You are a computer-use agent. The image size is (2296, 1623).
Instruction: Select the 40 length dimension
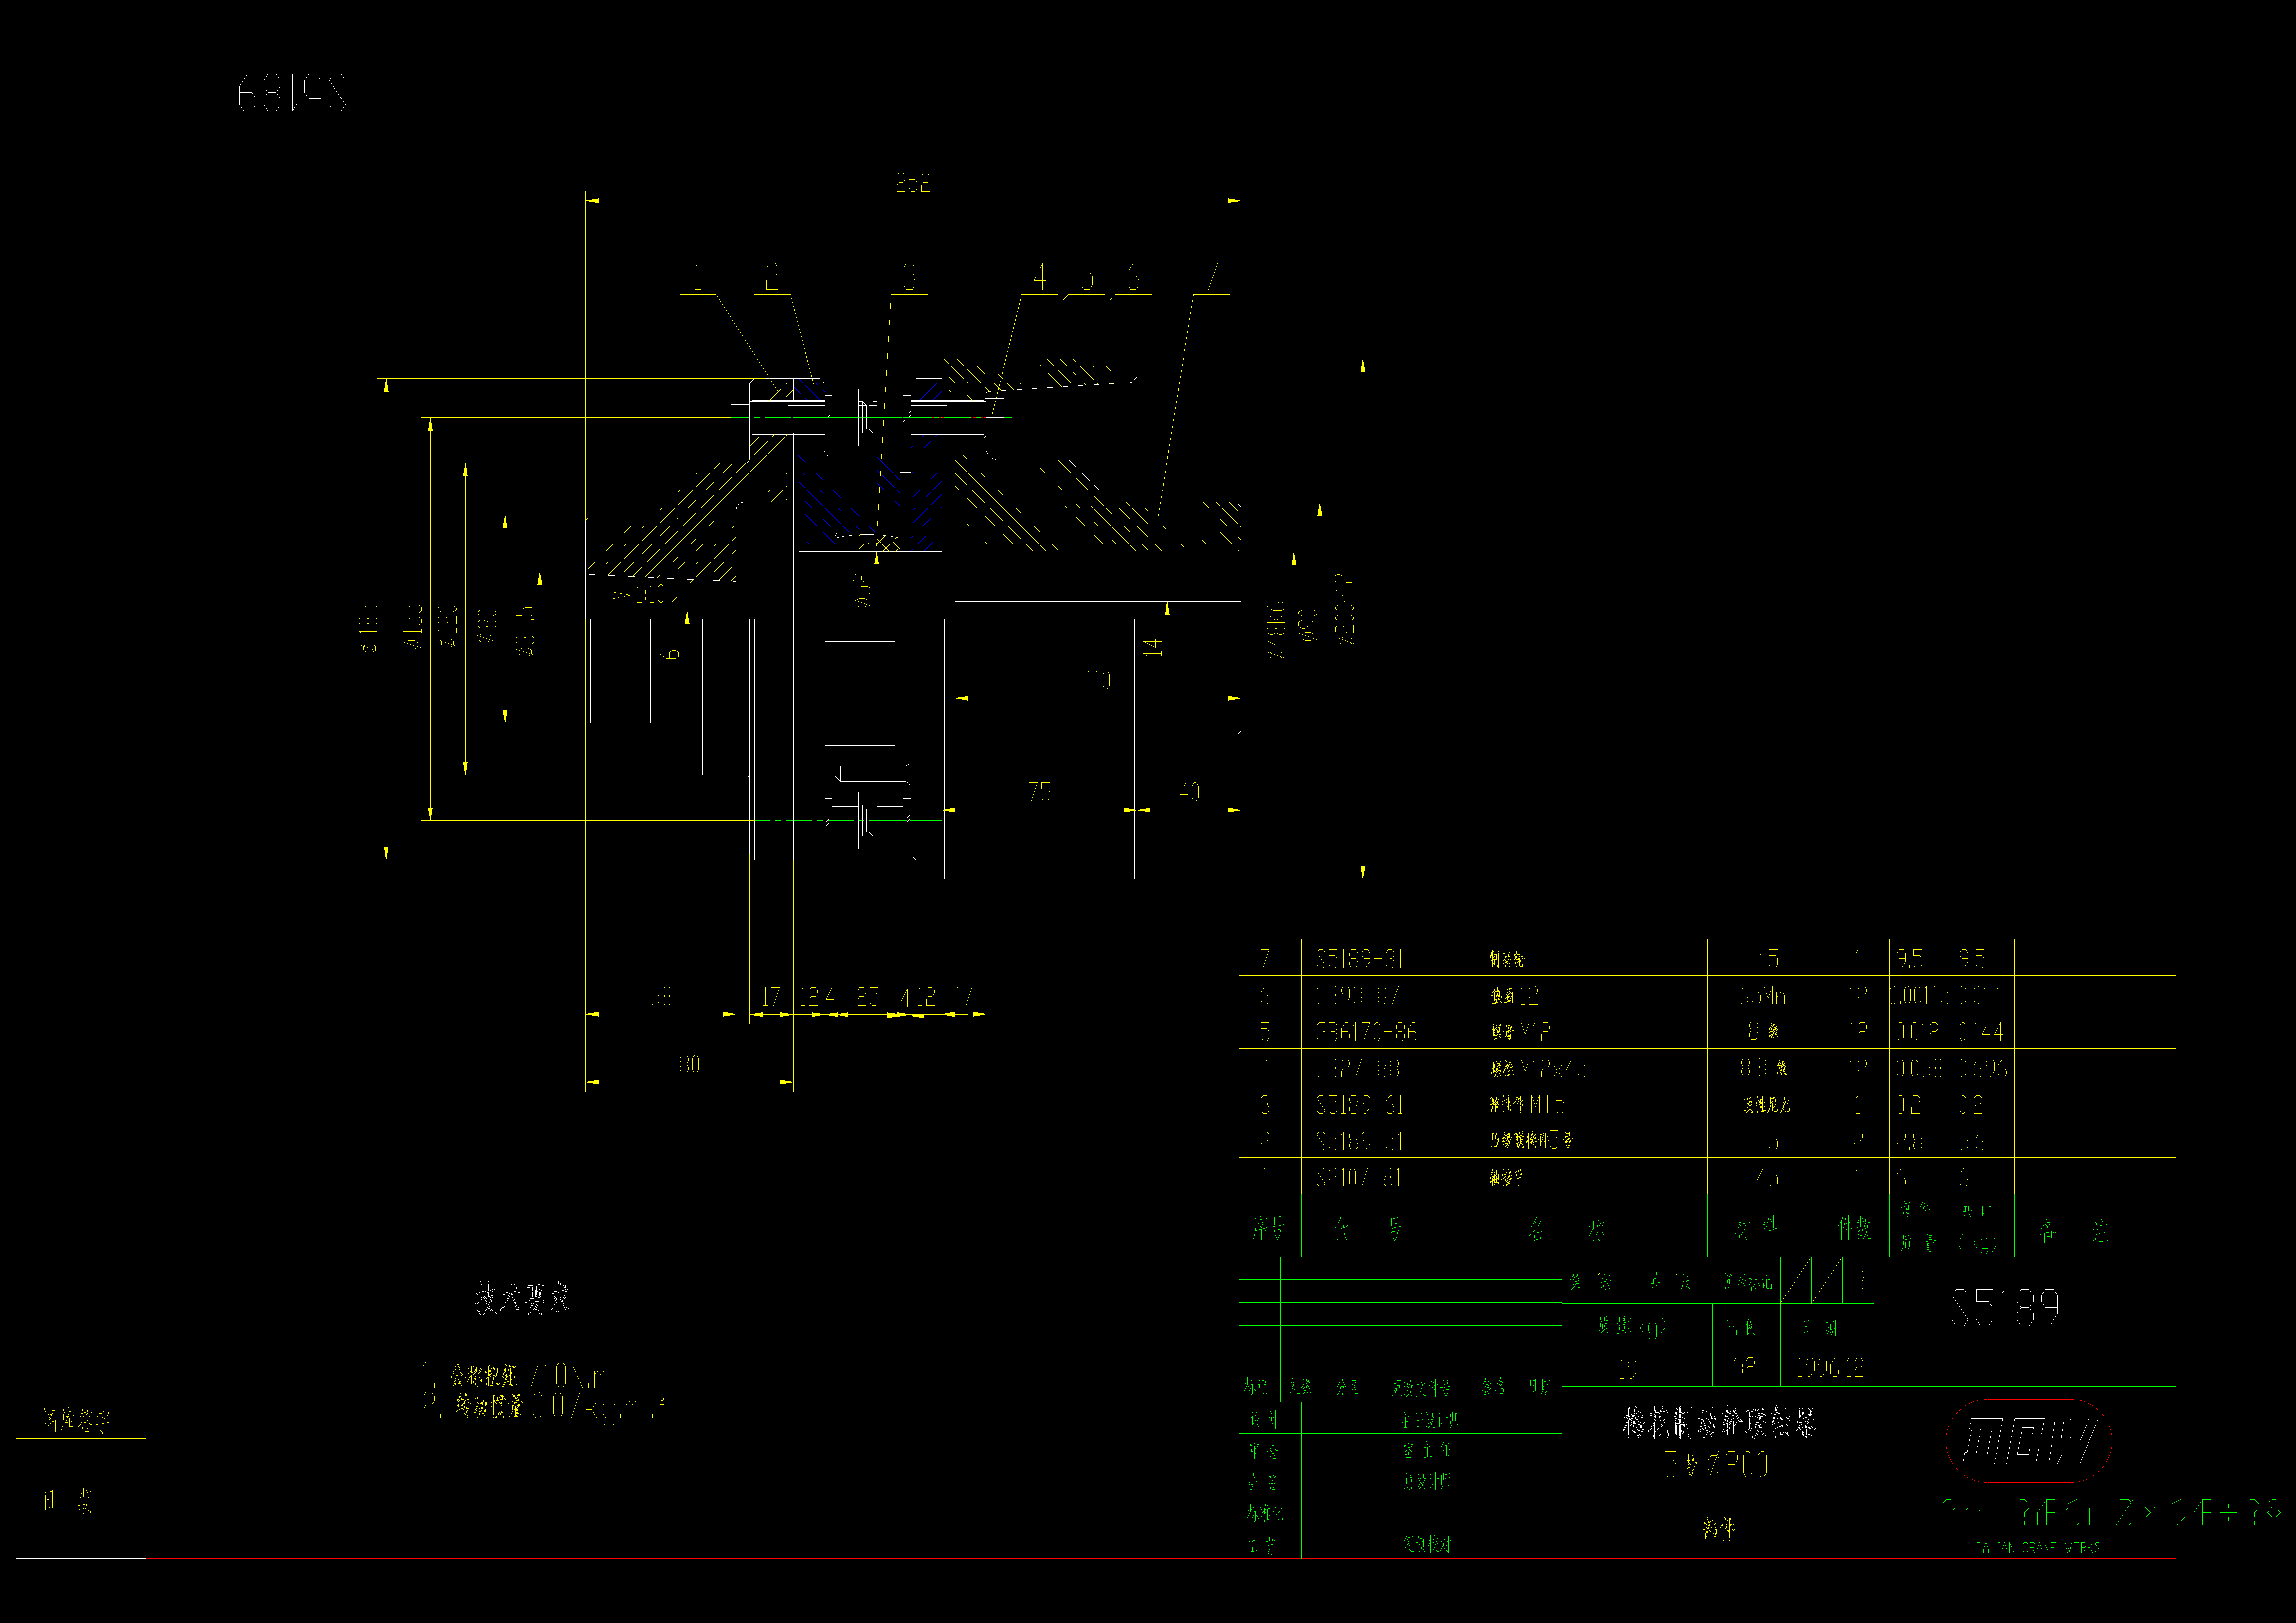(x=1189, y=792)
